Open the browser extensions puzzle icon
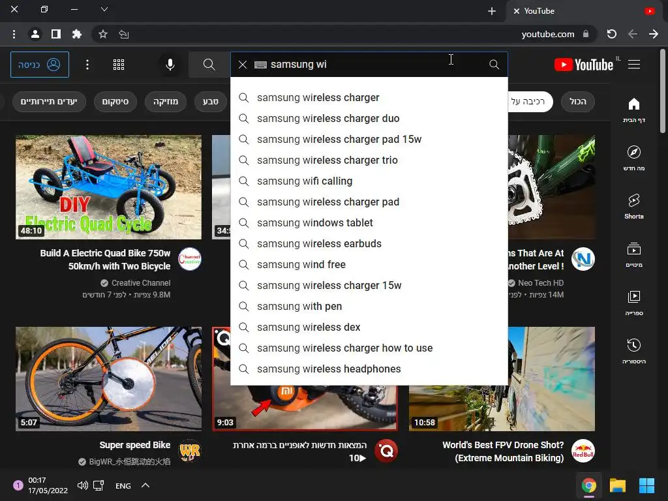 click(77, 34)
